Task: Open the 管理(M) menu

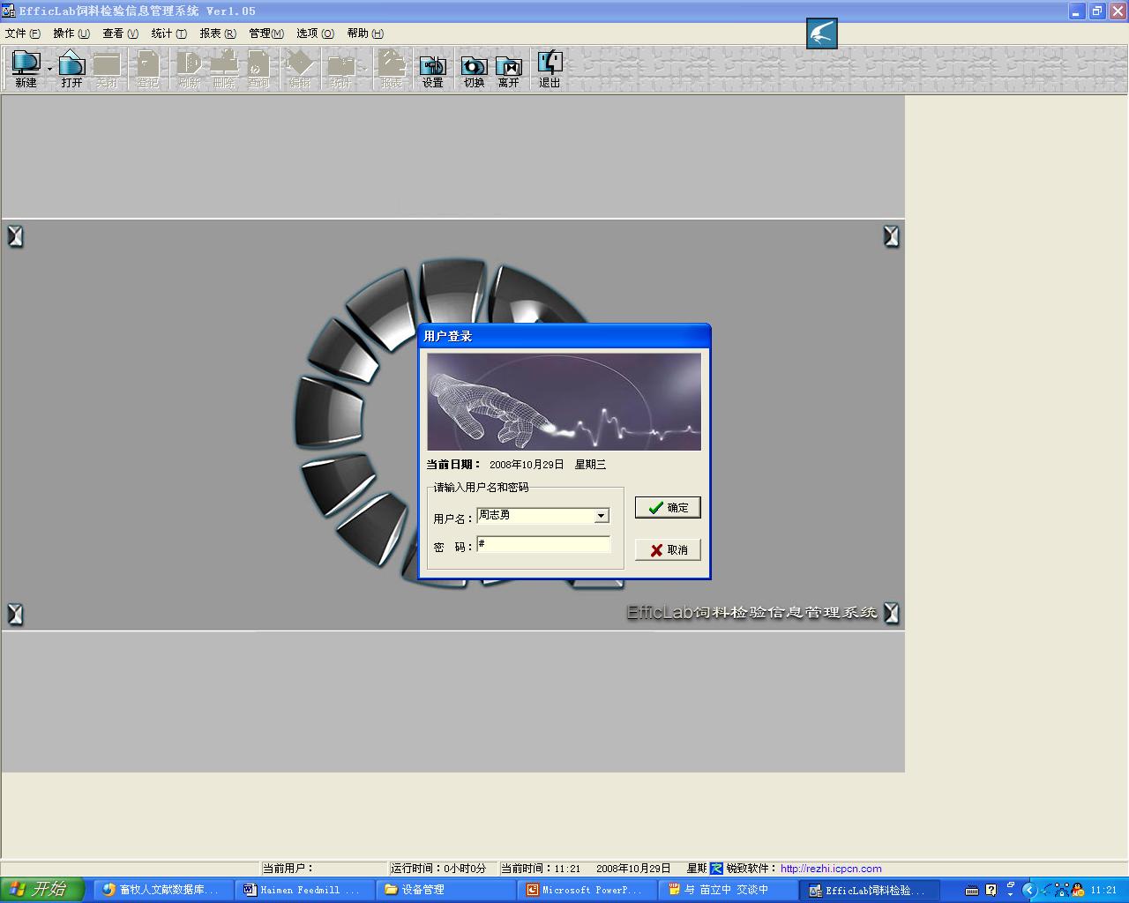Action: click(265, 34)
